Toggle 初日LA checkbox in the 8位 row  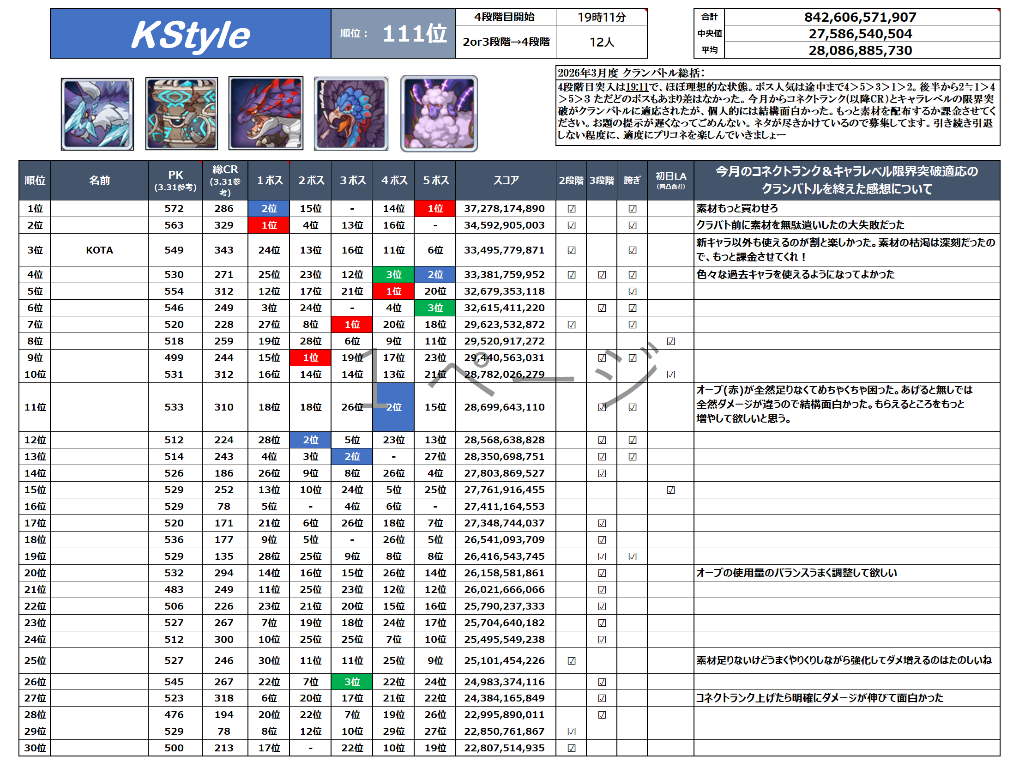click(x=670, y=341)
